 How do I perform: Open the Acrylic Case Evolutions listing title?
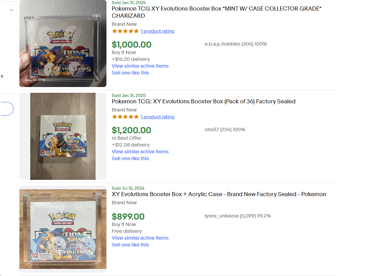click(x=219, y=194)
